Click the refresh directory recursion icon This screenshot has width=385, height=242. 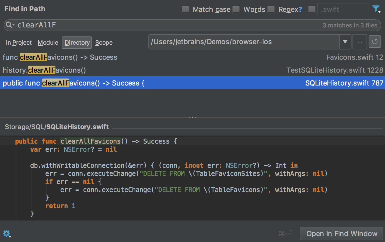pyautogui.click(x=375, y=42)
